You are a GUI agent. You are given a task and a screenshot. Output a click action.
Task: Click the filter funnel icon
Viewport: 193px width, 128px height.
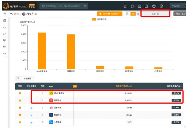coord(18,79)
